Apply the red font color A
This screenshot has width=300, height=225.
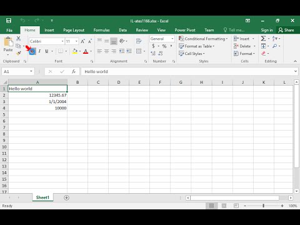pyautogui.click(x=86, y=51)
